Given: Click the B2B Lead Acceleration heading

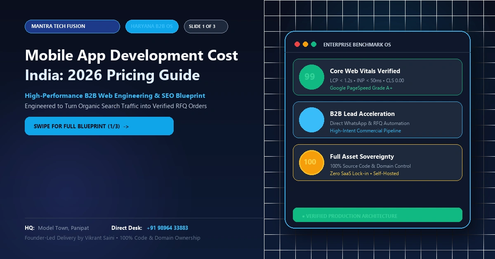Looking at the screenshot, I should coord(362,114).
